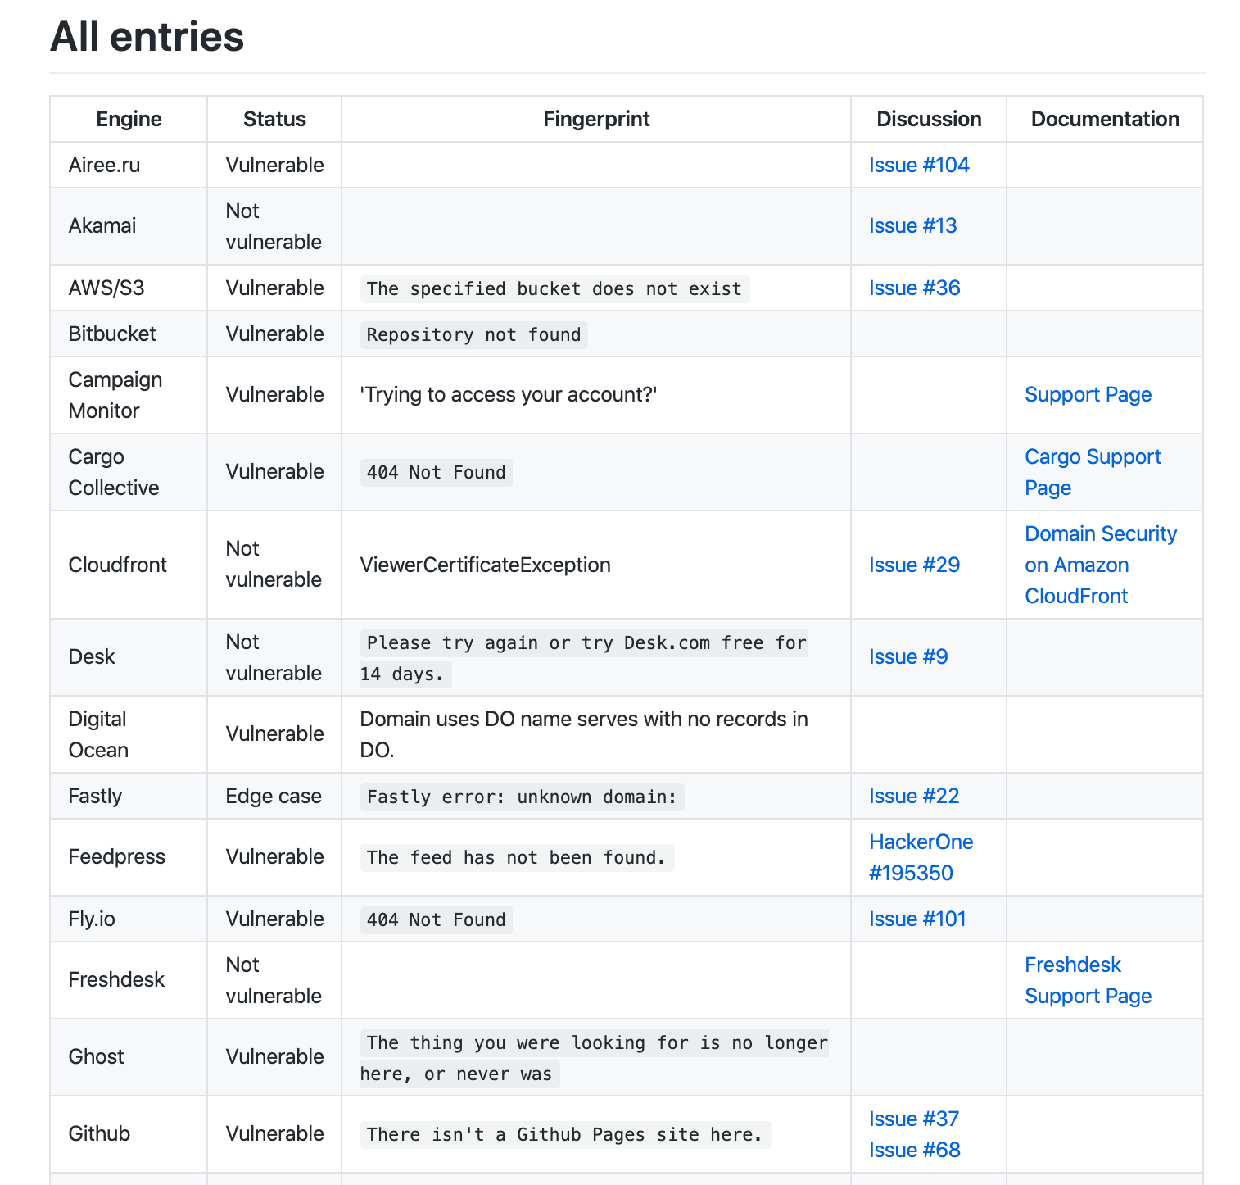Screen dimensions: 1240x1185
Task: Click the 'All entries' heading
Action: (147, 37)
